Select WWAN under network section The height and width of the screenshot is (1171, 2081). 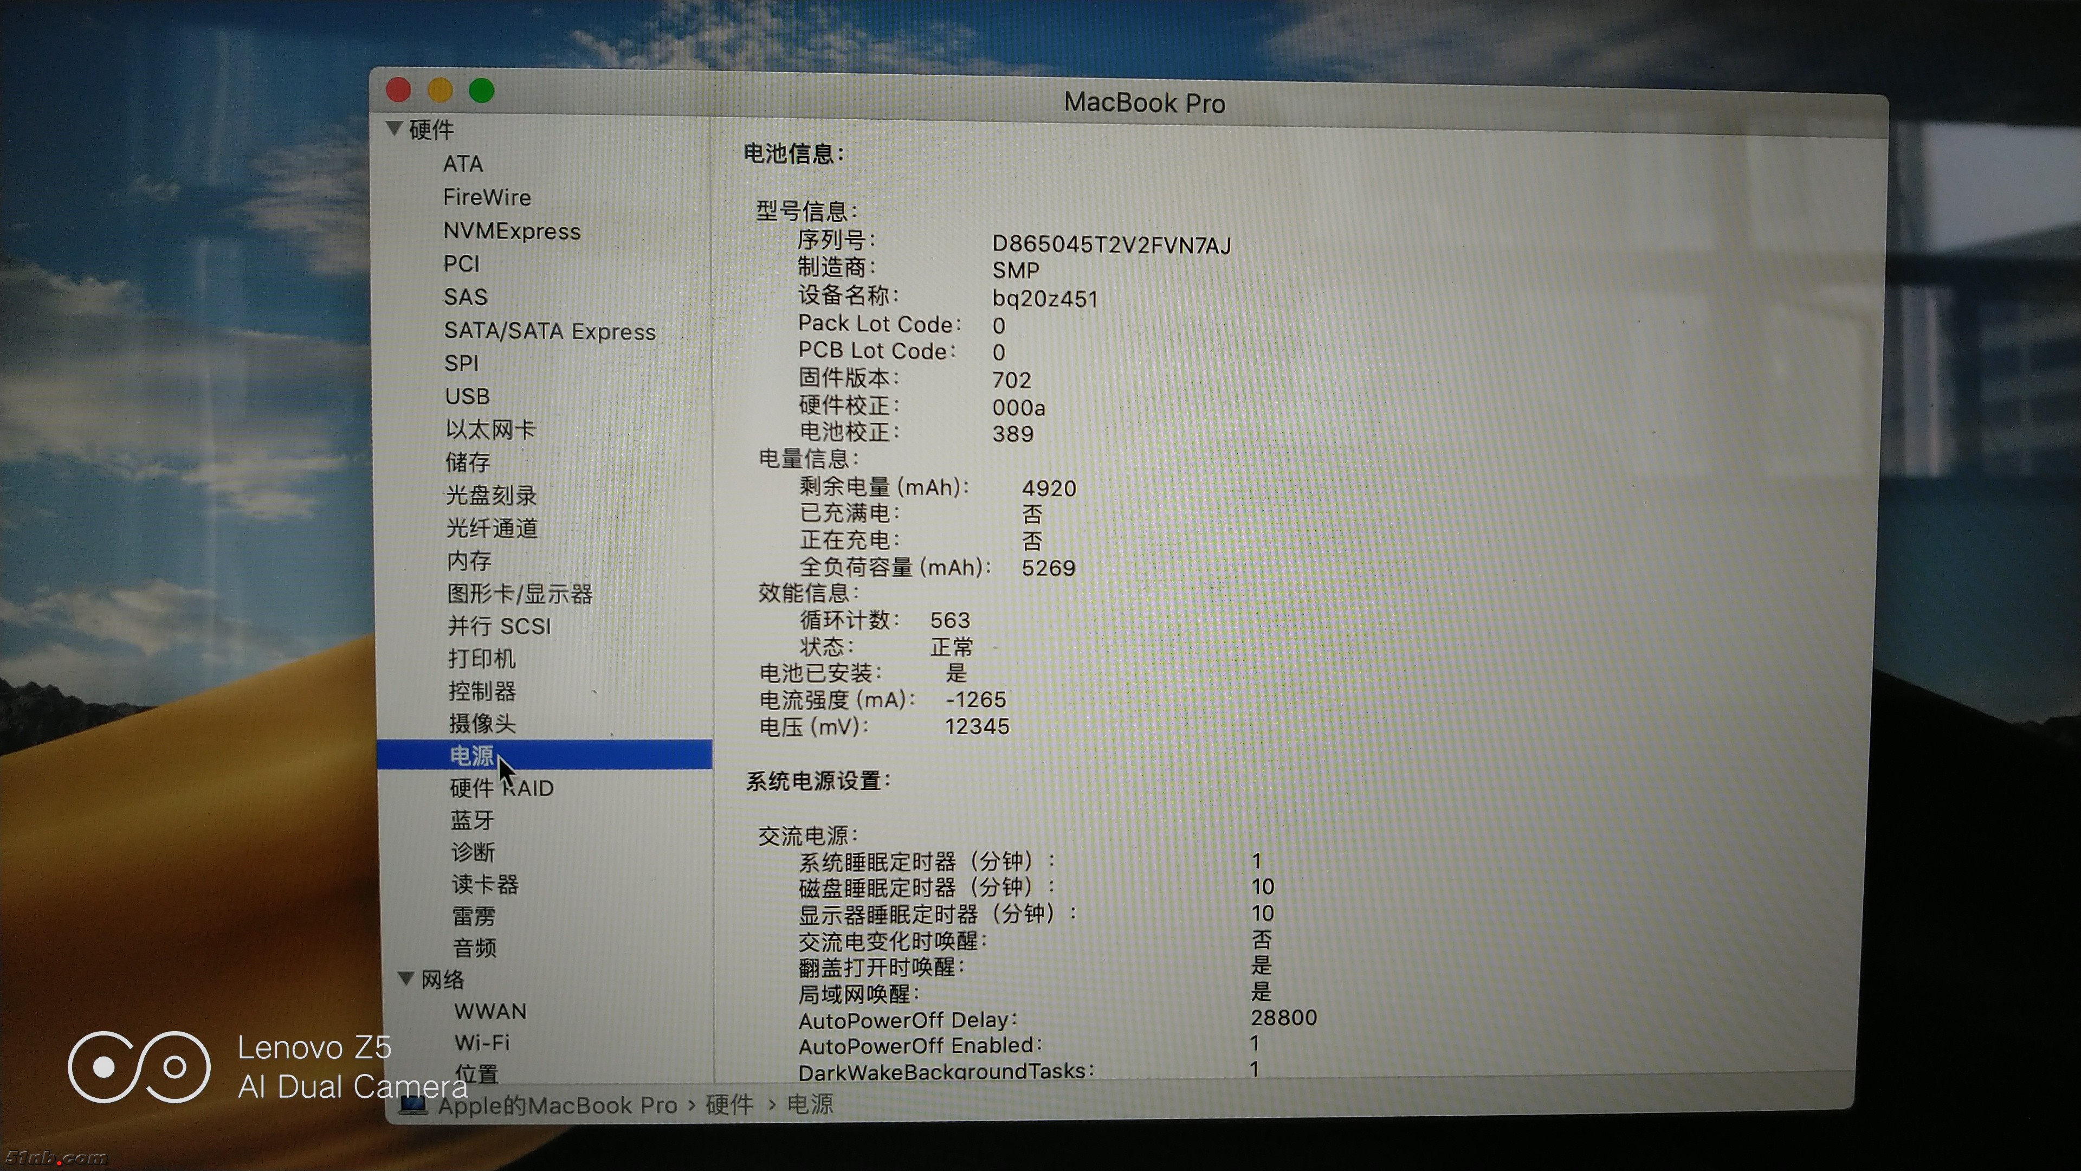pos(489,1011)
